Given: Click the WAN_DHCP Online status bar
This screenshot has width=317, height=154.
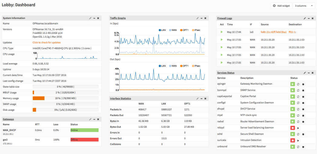Looking at the screenshot, I should [x=84, y=130].
